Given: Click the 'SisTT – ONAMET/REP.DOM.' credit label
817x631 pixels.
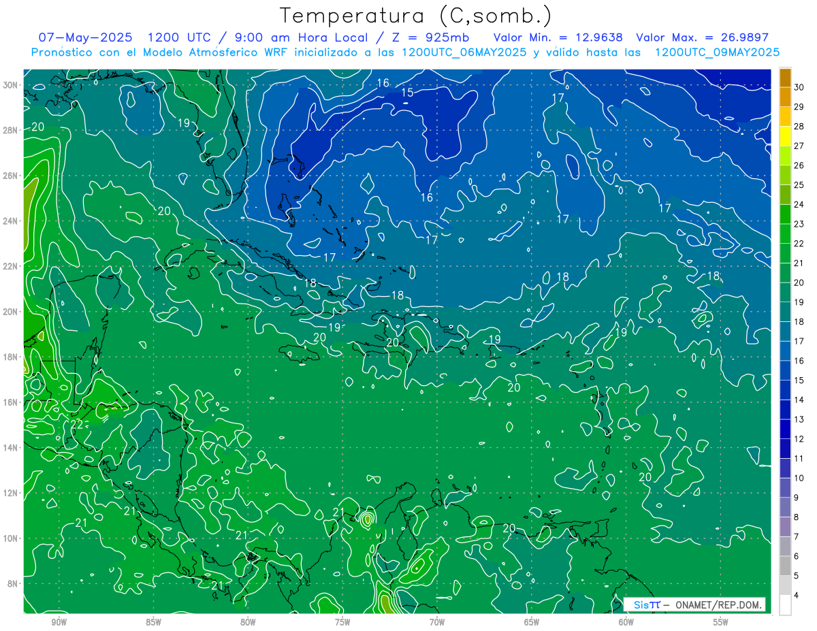Looking at the screenshot, I should click(x=696, y=604).
